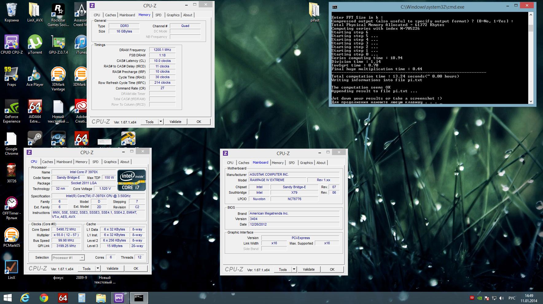Click Validate in CPU-tab CPU-Z window
Screen dimensions: 543x304
click(x=112, y=268)
